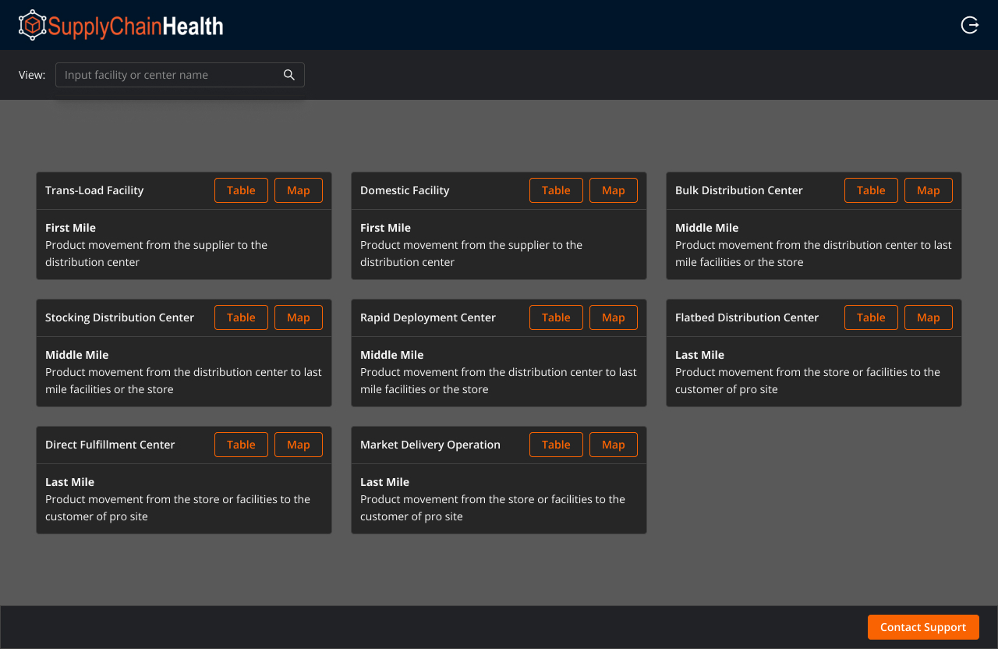Open Bulk Distribution Center Table view

[871, 190]
